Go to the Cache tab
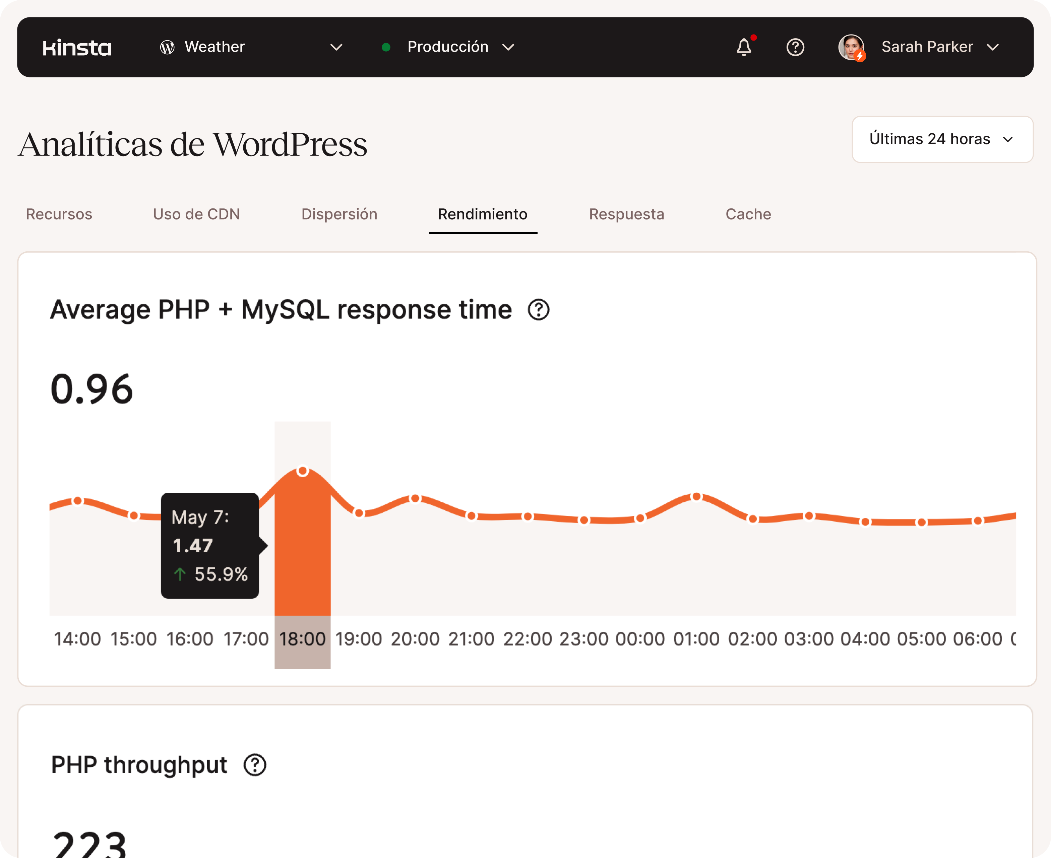This screenshot has width=1051, height=858. pyautogui.click(x=748, y=214)
